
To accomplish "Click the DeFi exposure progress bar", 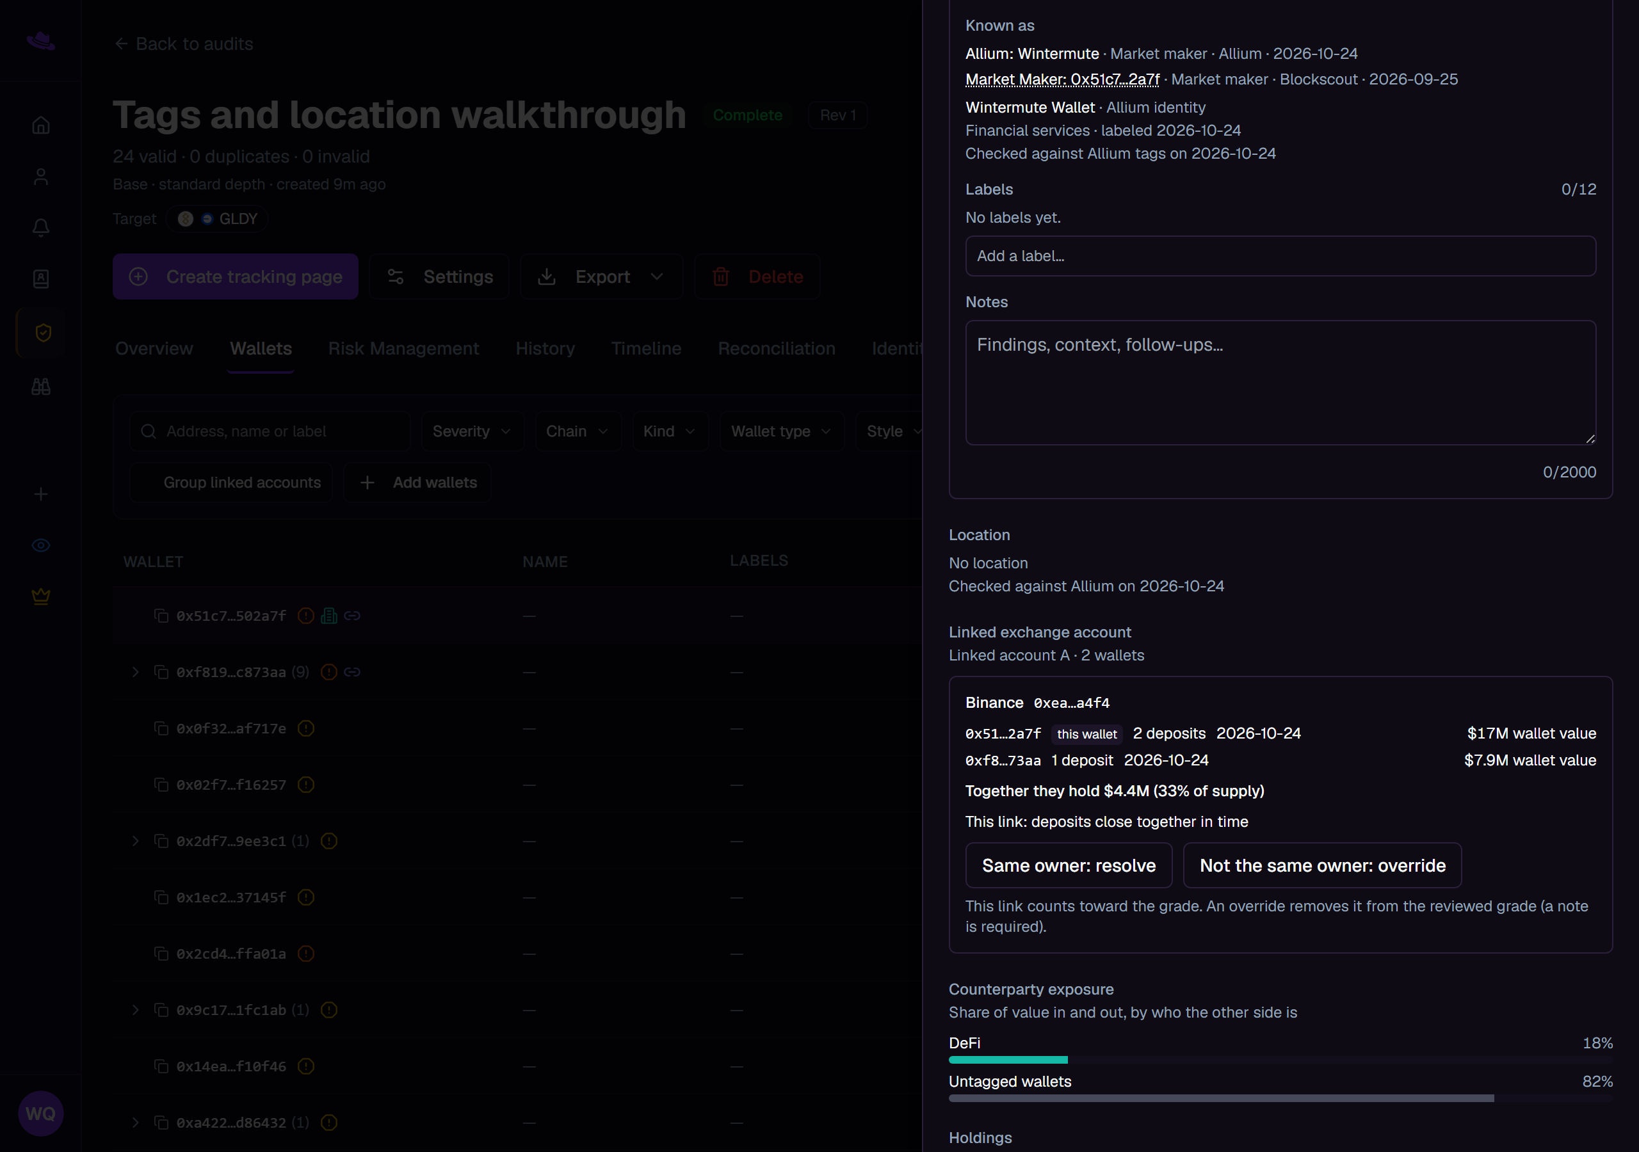I will pos(1280,1060).
